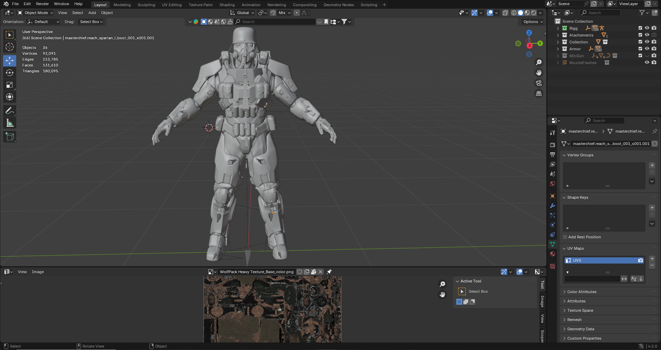
Task: Hide MuzzleFlashes collection in viewport
Action: pyautogui.click(x=647, y=63)
